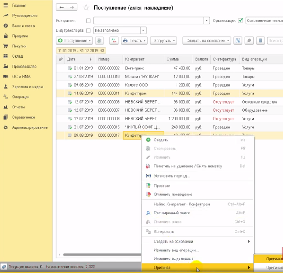This screenshot has height=273, width=283.
Task: Click the Дт/Кт postings icon
Action: (114, 41)
